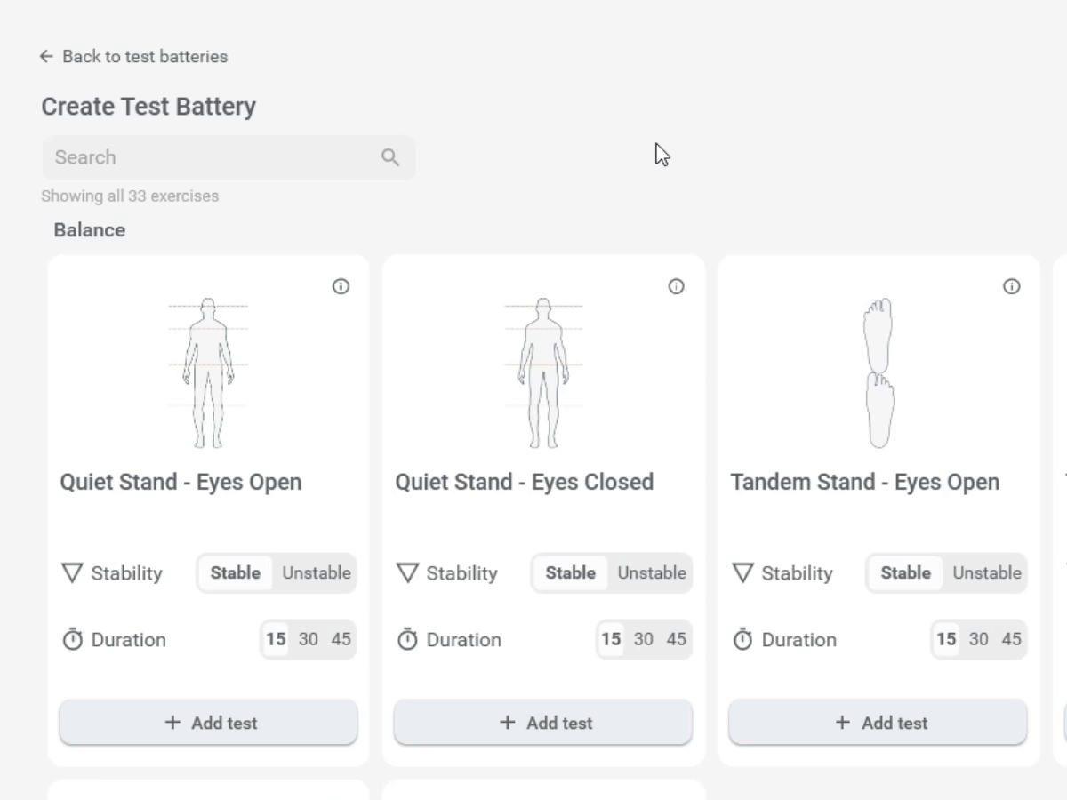
Task: Set Quiet Stand - Eyes Closed duration to 30
Action: click(x=644, y=639)
